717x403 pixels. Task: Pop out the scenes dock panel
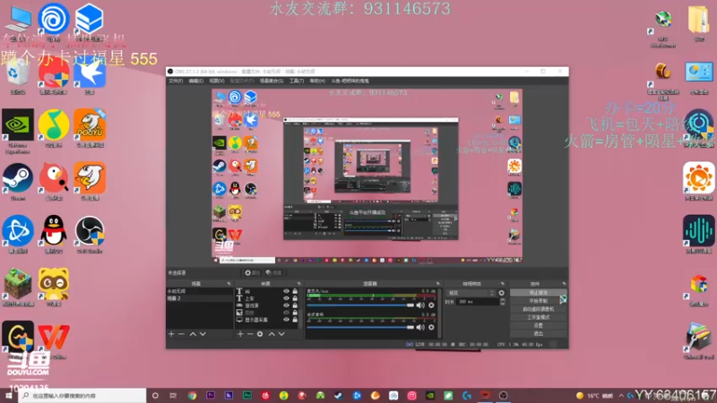point(229,284)
